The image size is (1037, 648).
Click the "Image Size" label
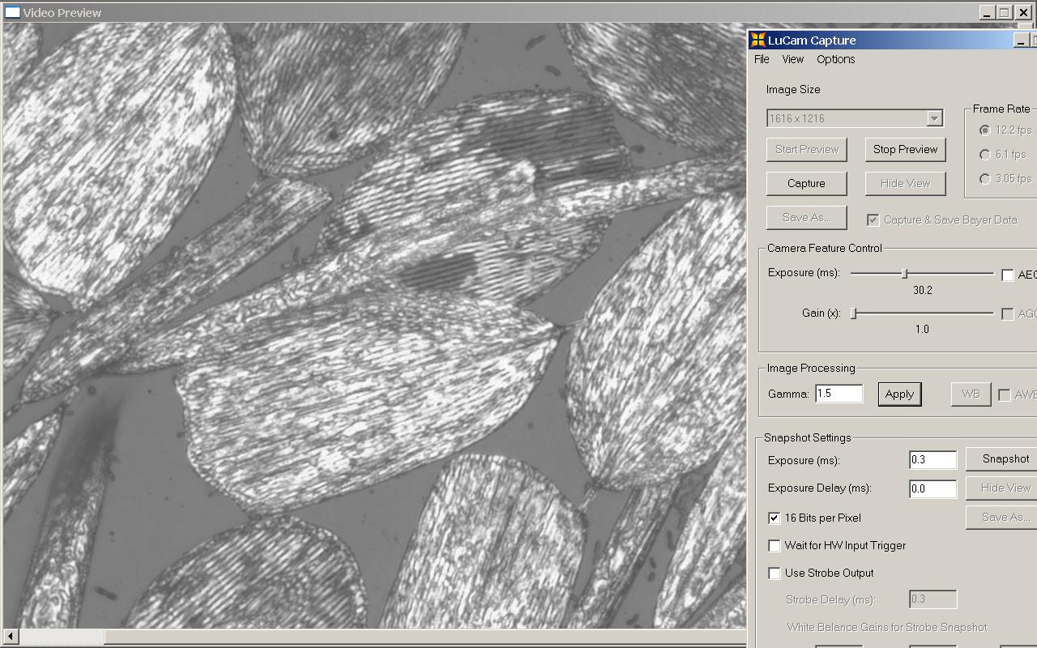click(793, 89)
